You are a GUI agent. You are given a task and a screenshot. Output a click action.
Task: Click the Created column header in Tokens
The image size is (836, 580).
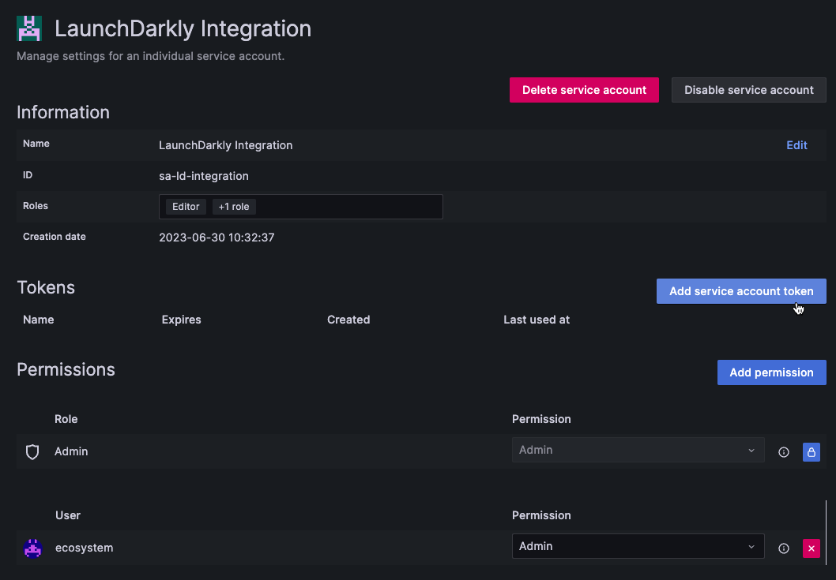[348, 320]
